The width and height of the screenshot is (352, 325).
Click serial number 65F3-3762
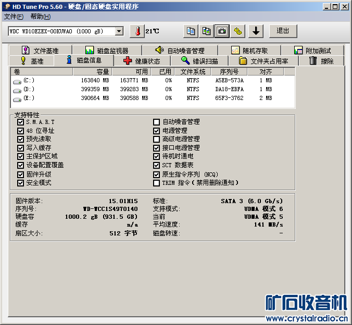click(229, 98)
